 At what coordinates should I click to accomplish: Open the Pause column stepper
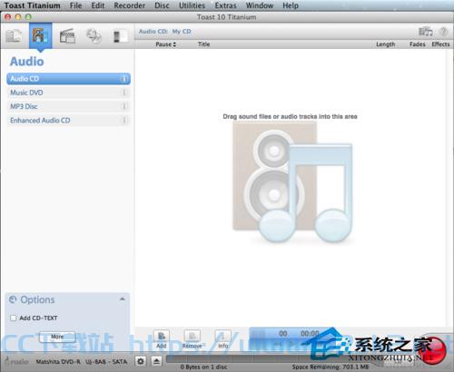point(174,44)
